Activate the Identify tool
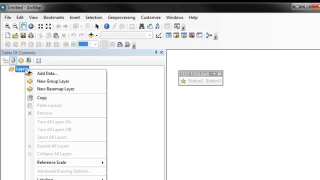This screenshot has width=320, height=180. pyautogui.click(x=106, y=26)
